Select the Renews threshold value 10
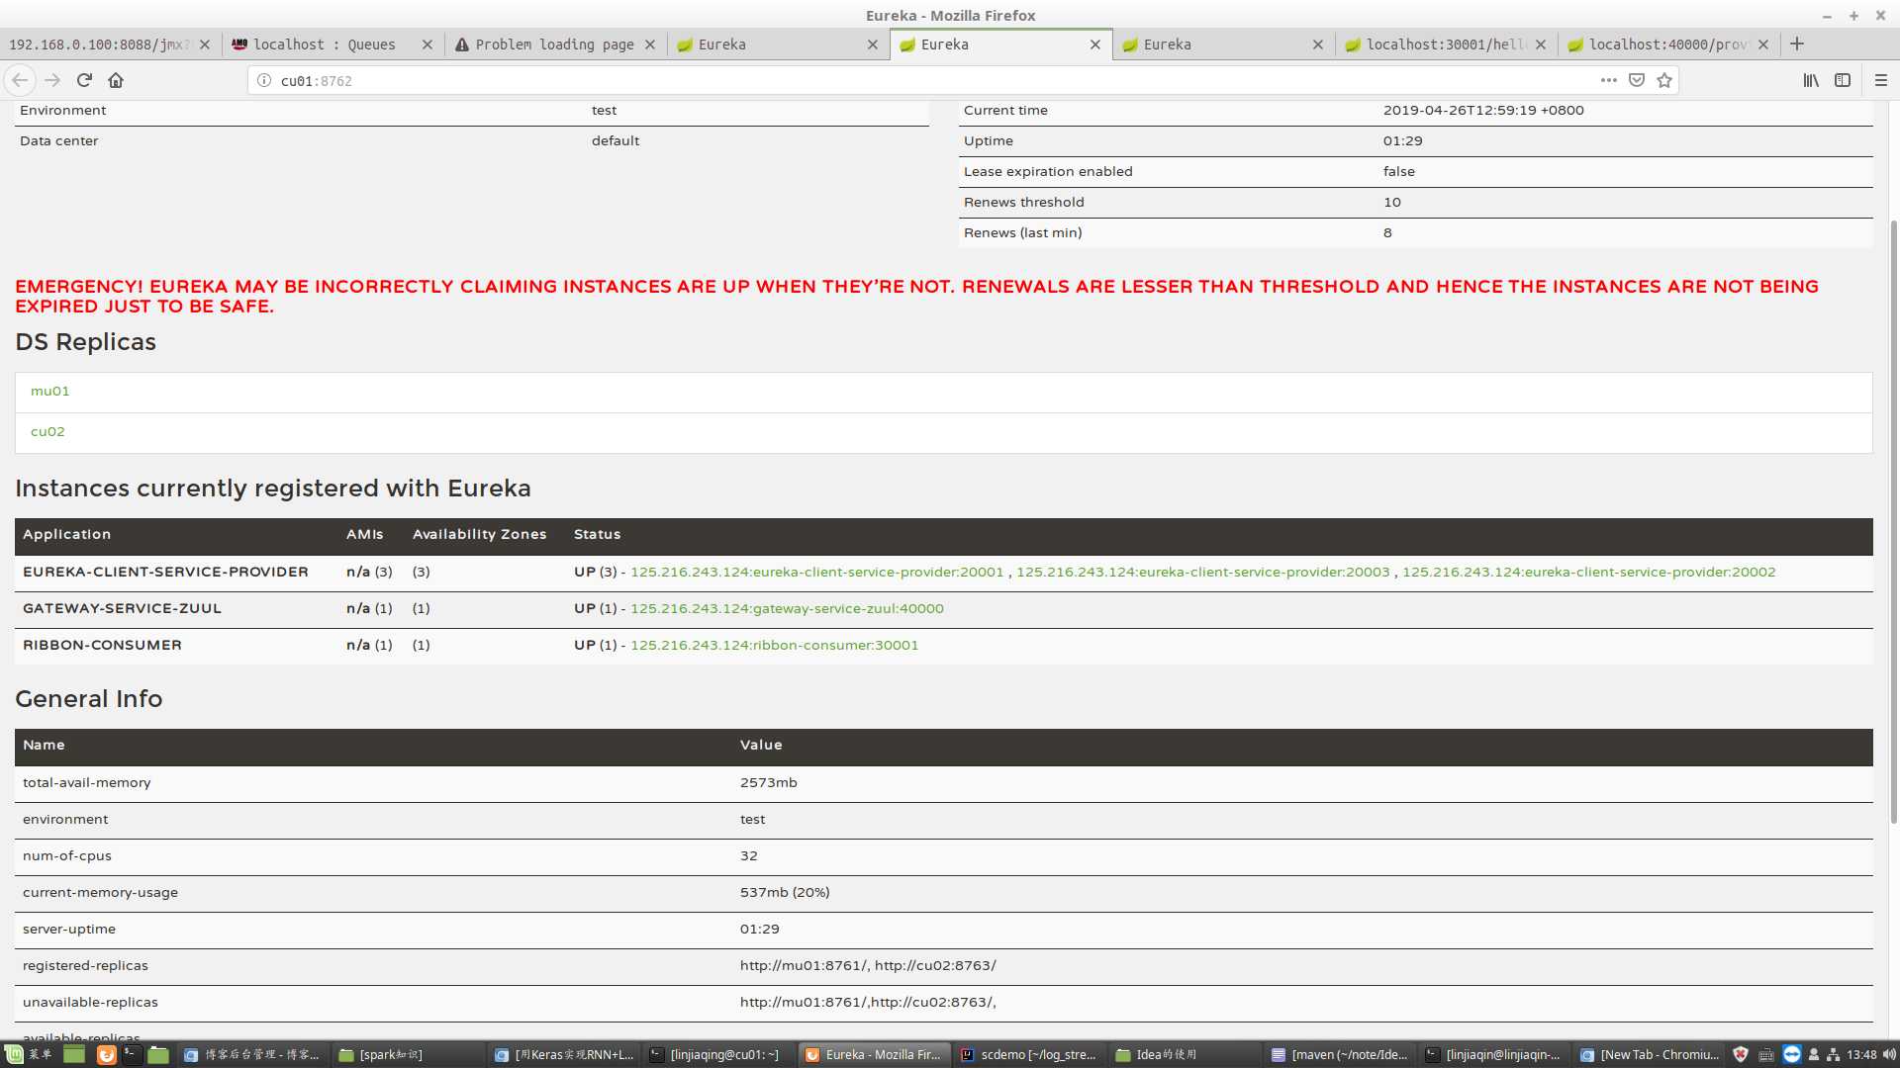The image size is (1900, 1068). [x=1392, y=203]
